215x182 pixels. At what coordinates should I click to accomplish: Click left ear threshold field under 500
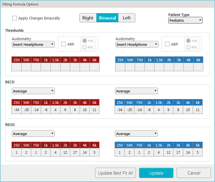click(130, 67)
